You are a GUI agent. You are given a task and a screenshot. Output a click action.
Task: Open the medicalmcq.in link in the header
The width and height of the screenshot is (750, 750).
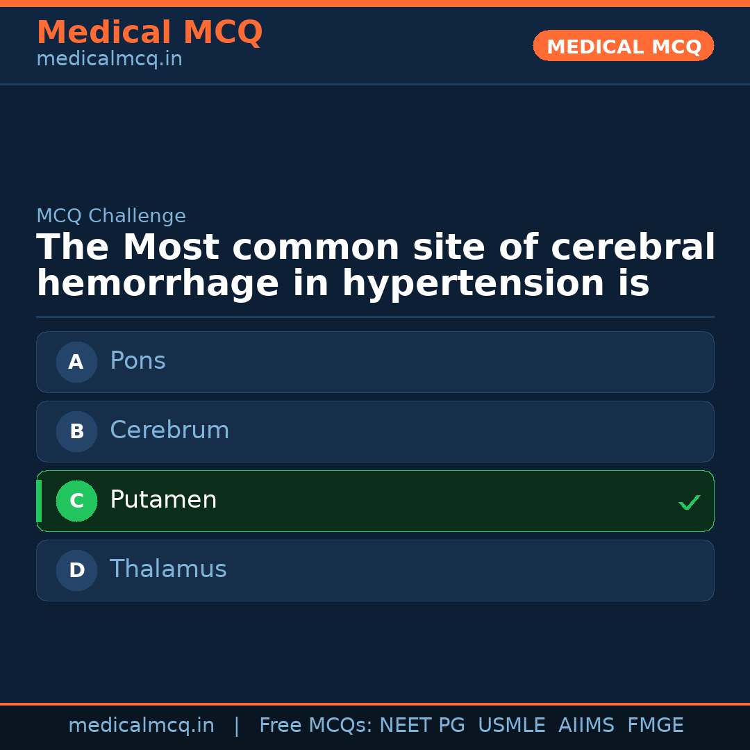108,58
